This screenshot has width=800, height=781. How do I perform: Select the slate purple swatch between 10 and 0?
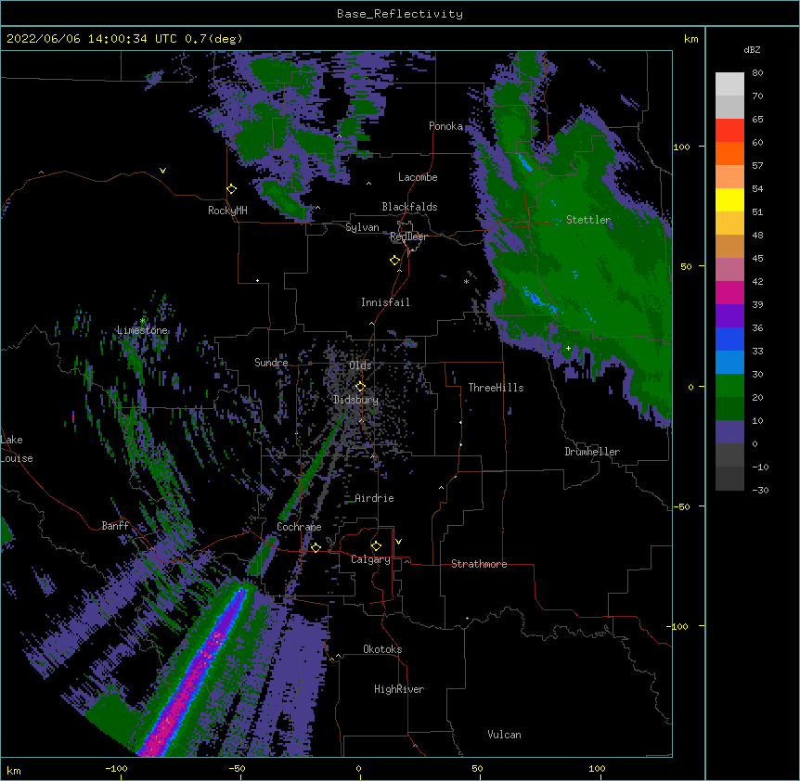[729, 432]
